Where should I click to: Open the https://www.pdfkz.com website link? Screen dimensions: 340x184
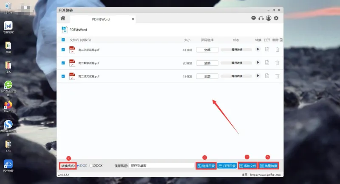click(x=265, y=175)
